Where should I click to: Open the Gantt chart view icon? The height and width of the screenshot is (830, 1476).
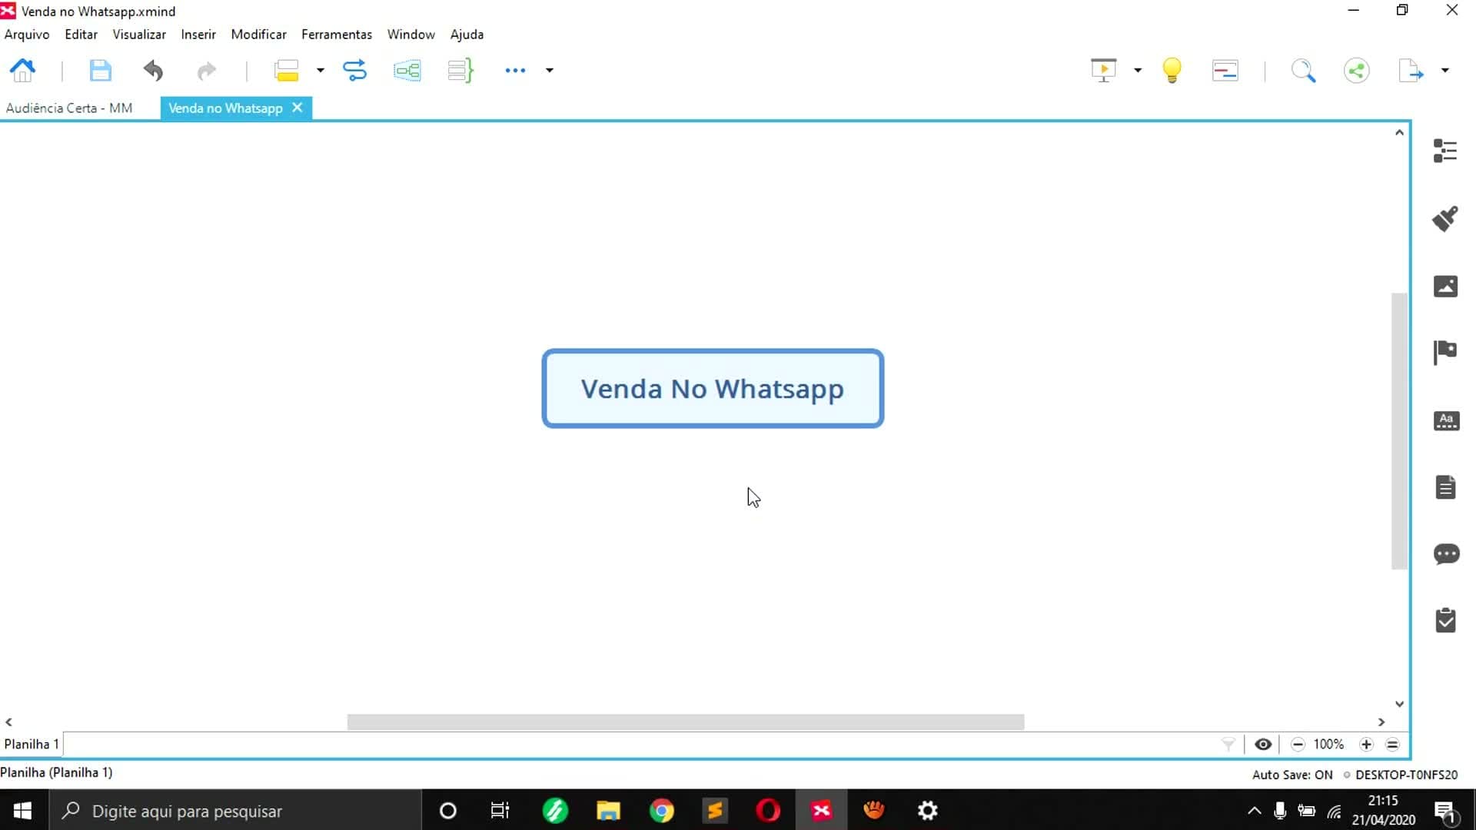click(x=1225, y=71)
